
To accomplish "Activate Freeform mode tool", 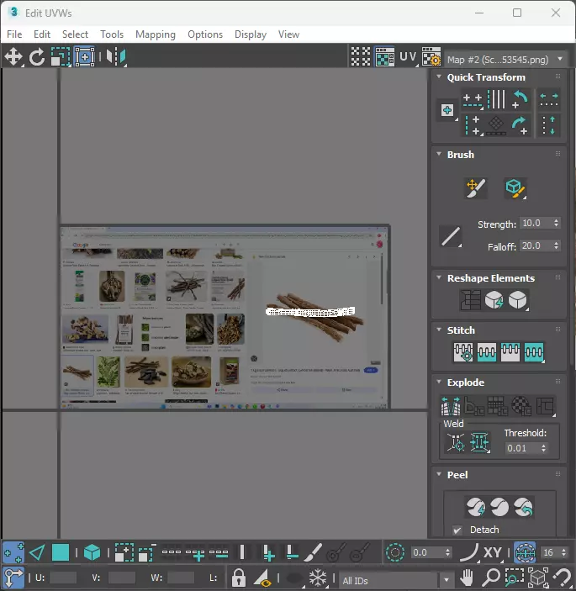I will (x=84, y=56).
